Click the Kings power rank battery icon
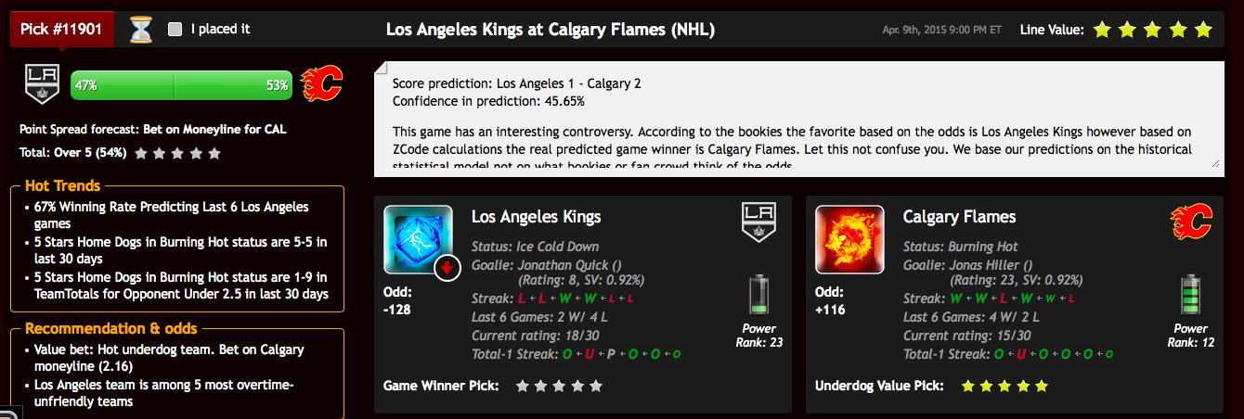The height and width of the screenshot is (419, 1244). pyautogui.click(x=759, y=295)
